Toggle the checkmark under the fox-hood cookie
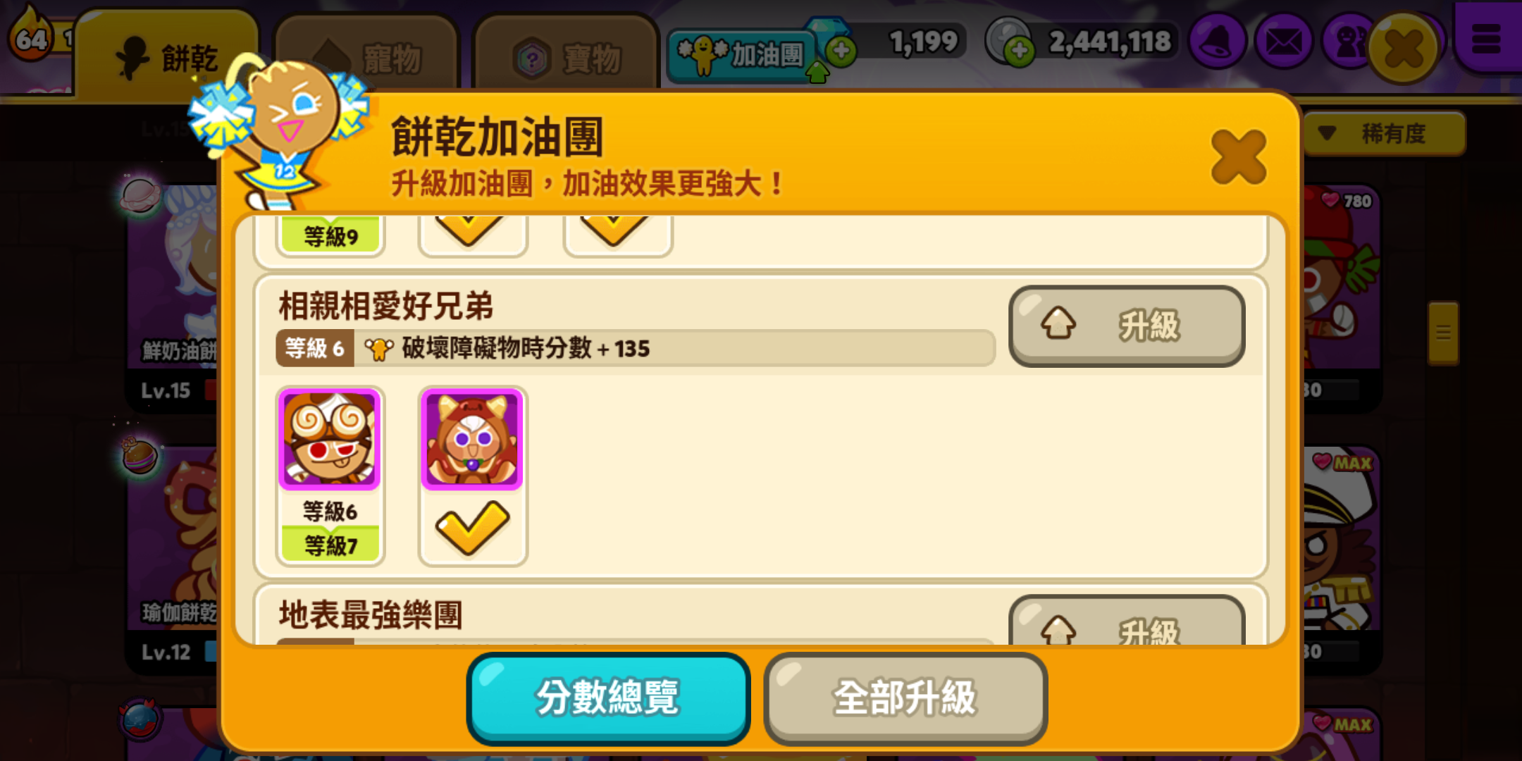The width and height of the screenshot is (1522, 761). point(472,527)
